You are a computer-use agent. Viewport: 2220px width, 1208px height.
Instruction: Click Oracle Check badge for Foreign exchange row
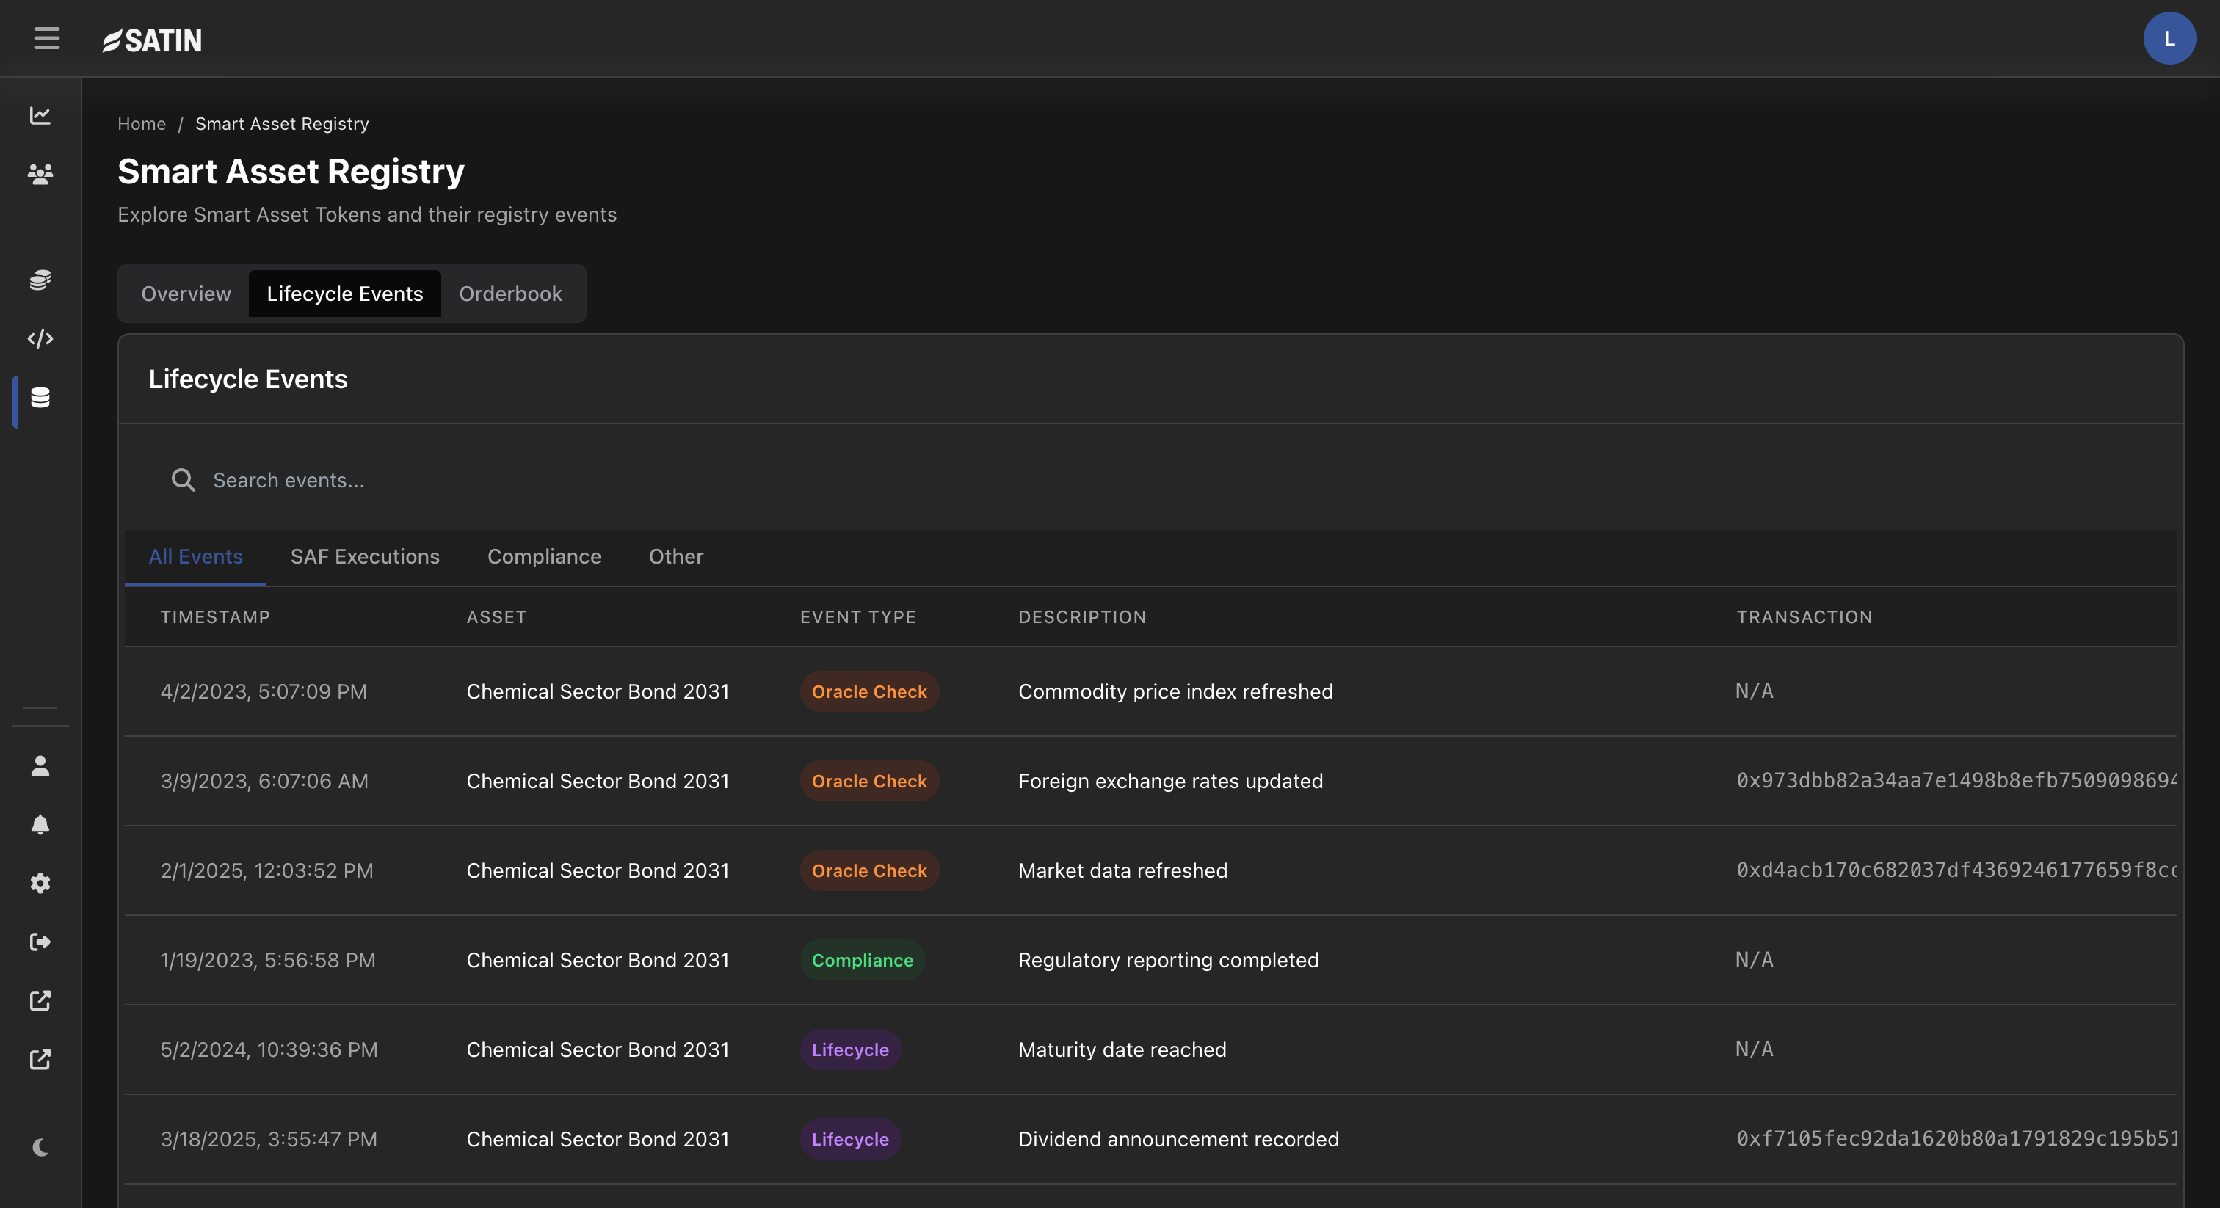coord(868,782)
